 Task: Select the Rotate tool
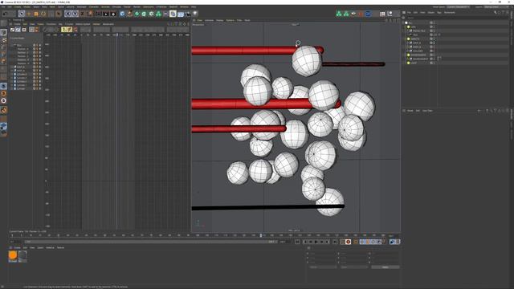coord(43,14)
